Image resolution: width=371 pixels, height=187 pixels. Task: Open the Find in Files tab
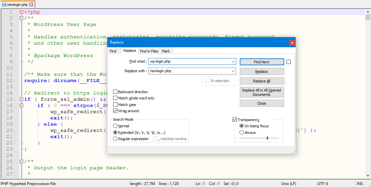pyautogui.click(x=149, y=51)
